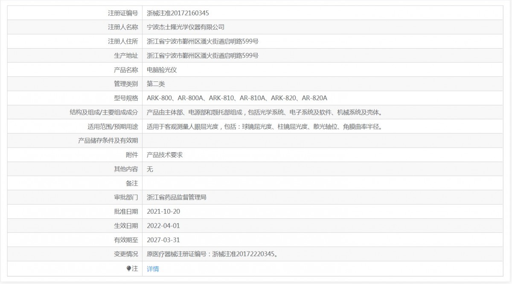This screenshot has width=512, height=284.
Task: Select the text starting with 适用于客观测量
Action: tap(264, 127)
